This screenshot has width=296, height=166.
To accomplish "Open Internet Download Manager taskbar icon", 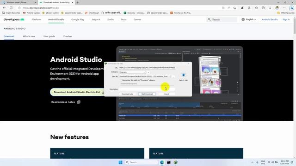I will (x=176, y=162).
